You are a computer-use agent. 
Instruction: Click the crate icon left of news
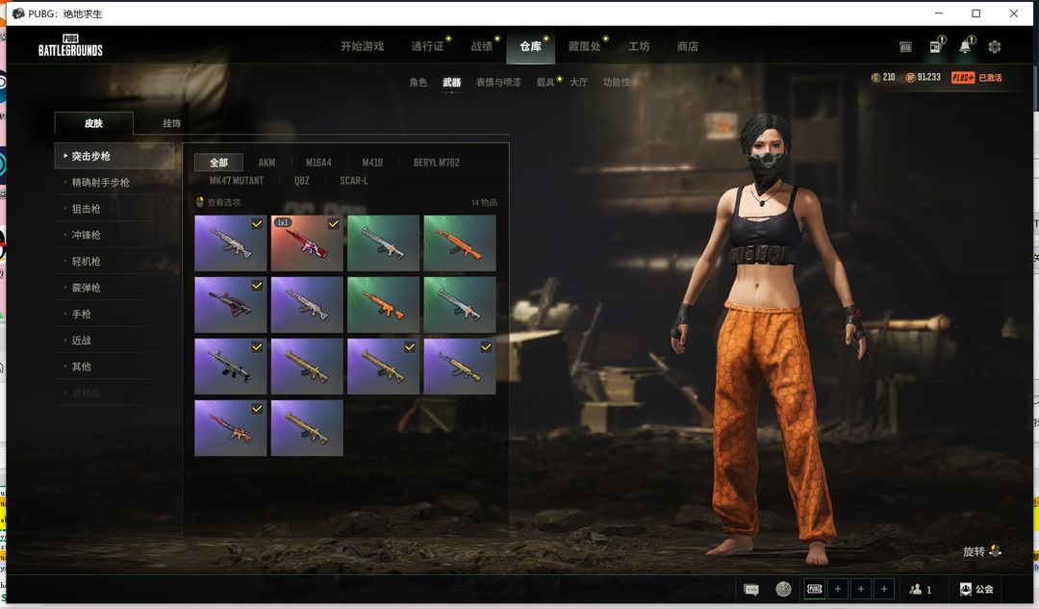click(x=906, y=47)
